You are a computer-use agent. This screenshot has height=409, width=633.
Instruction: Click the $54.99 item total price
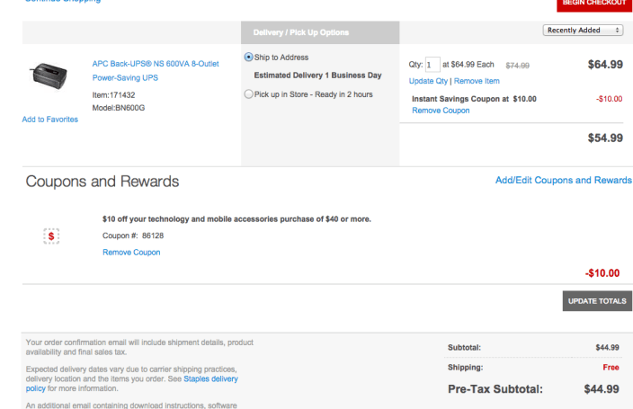pyautogui.click(x=605, y=138)
